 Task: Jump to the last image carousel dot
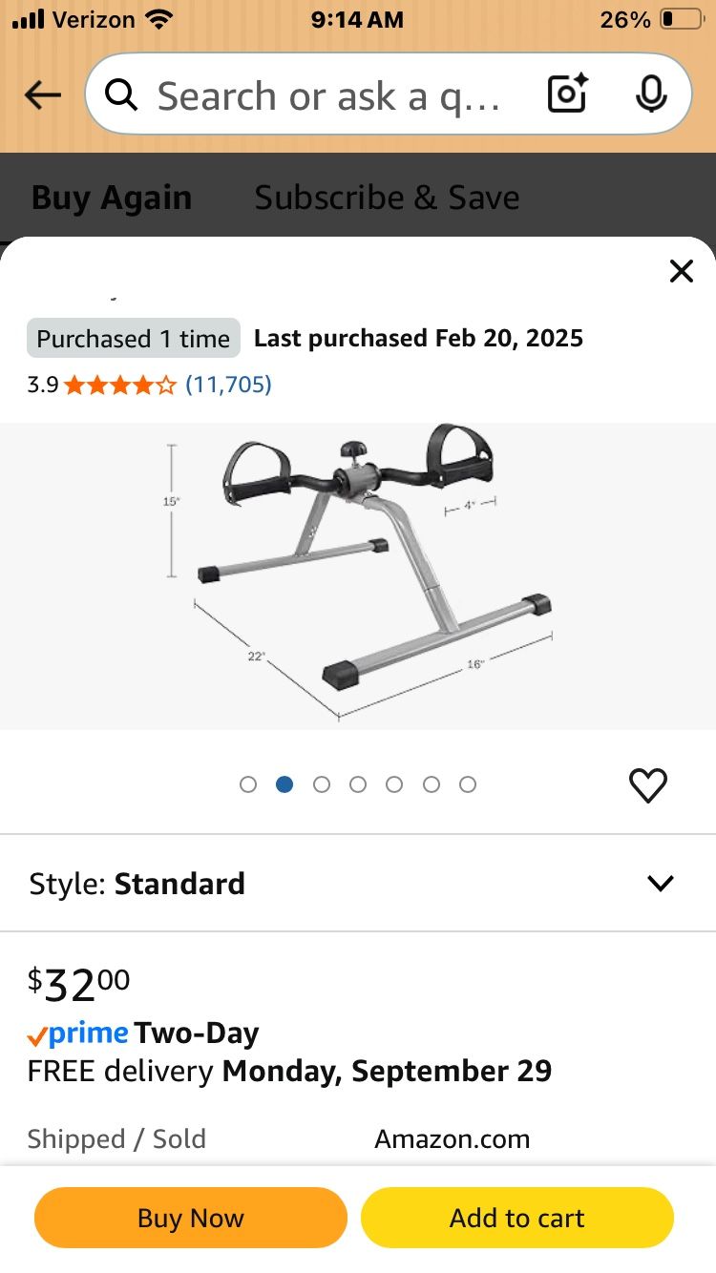coord(468,784)
